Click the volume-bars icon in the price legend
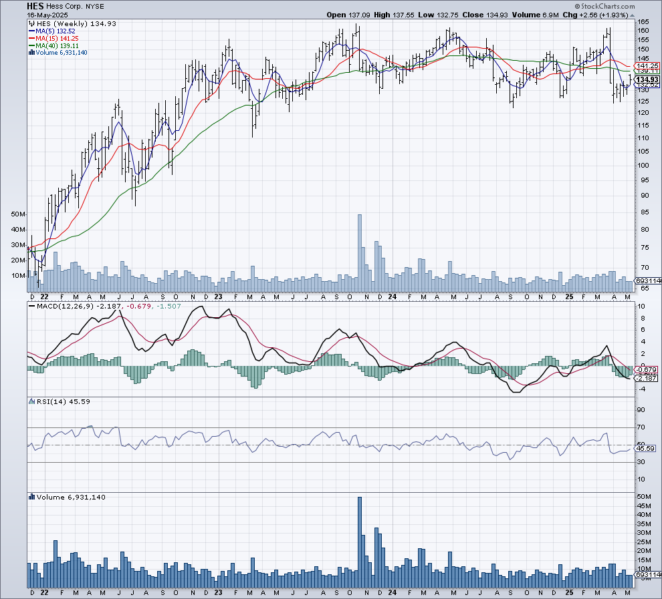The image size is (662, 599). coord(31,52)
